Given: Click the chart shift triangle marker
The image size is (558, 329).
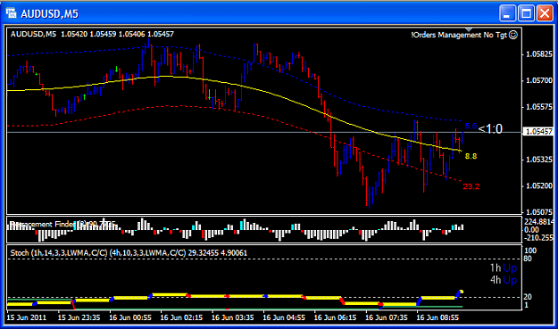Looking at the screenshot, I should [x=469, y=29].
